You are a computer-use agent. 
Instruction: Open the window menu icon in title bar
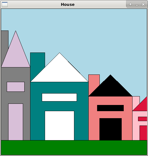(x=5, y=4)
